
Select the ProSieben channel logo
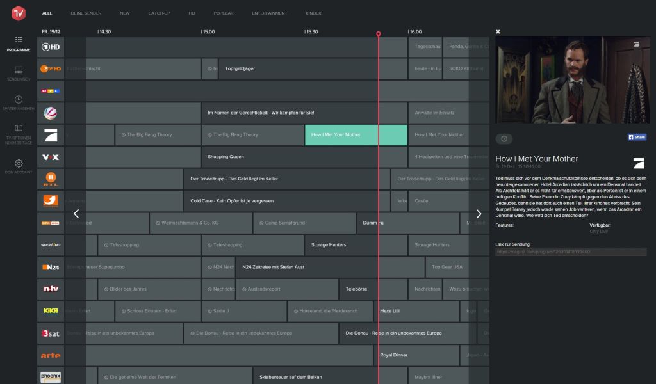coord(51,135)
